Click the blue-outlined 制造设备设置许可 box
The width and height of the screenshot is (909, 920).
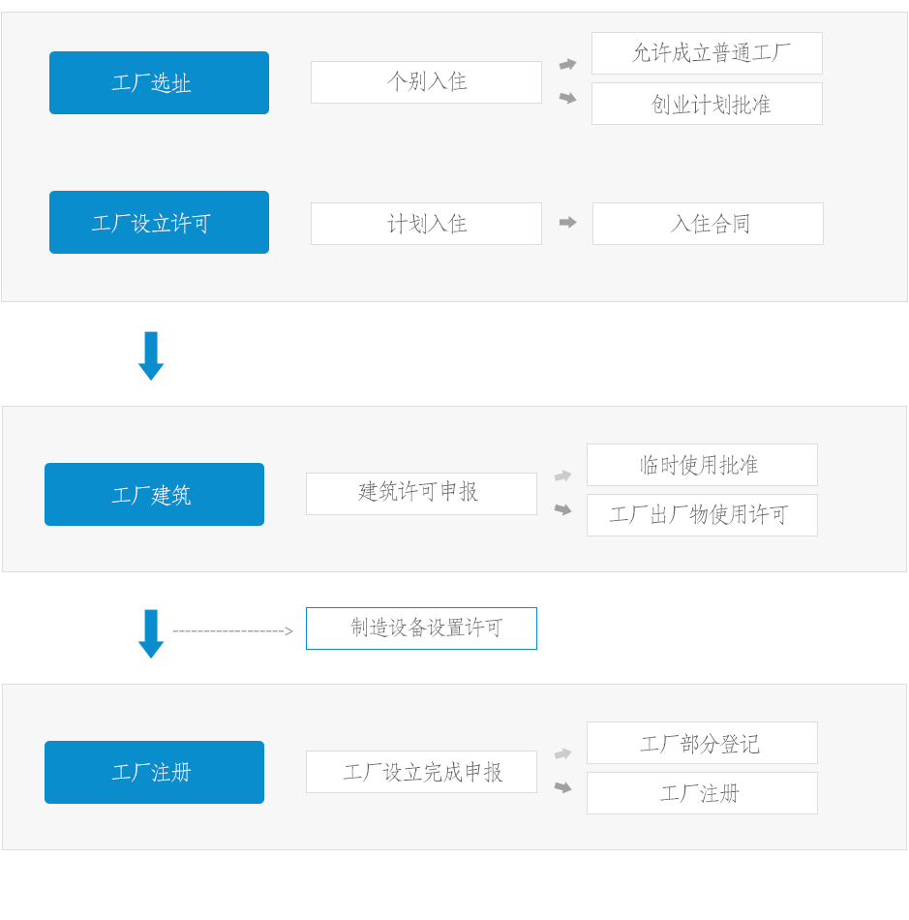(x=421, y=629)
